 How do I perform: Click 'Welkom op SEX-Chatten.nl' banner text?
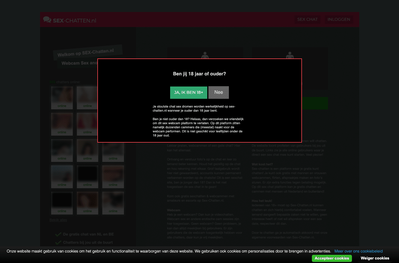click(x=86, y=53)
